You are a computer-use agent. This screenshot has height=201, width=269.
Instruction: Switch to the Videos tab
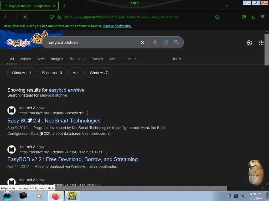[x=25, y=59]
